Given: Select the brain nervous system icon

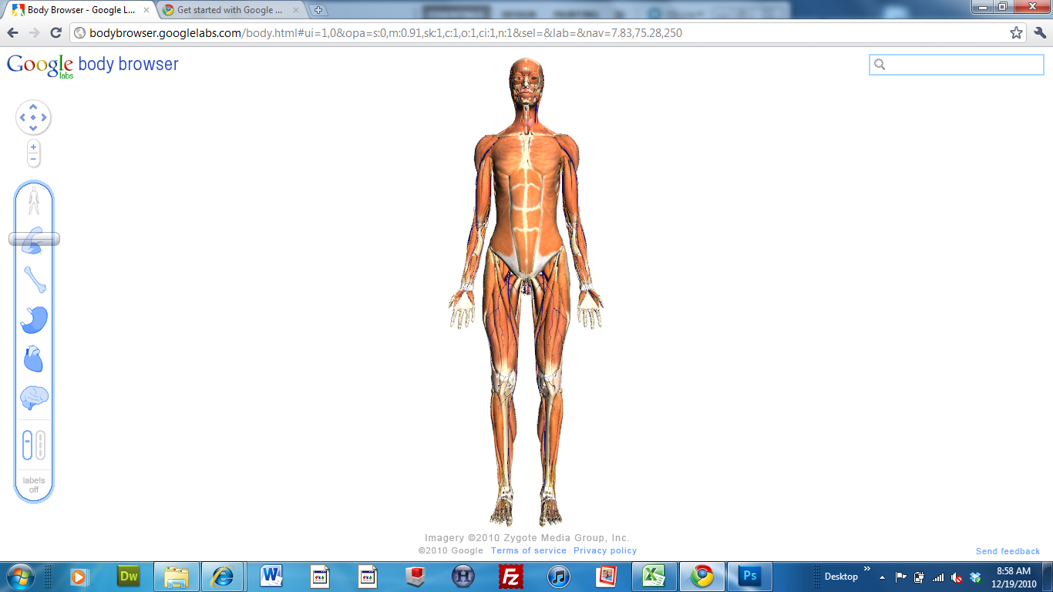Looking at the screenshot, I should click(34, 399).
